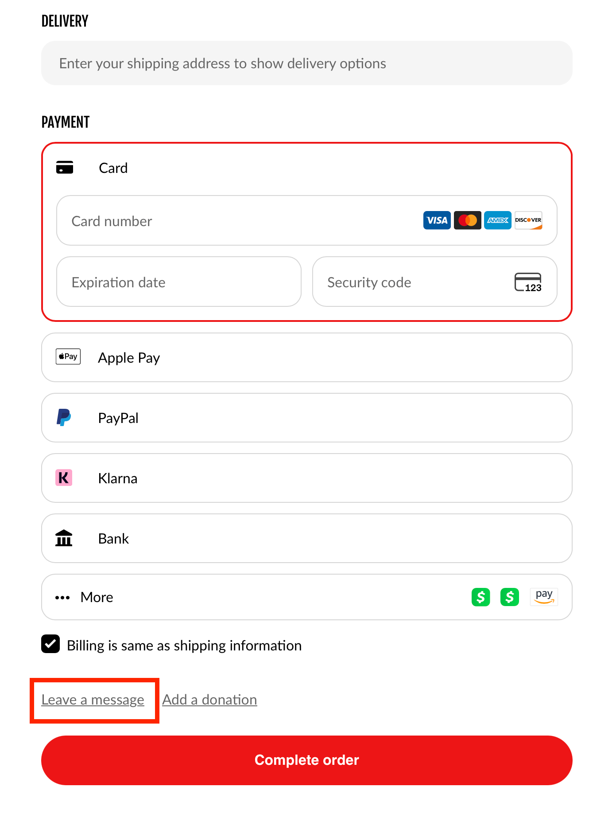Click the Add a donation link
This screenshot has width=616, height=822.
[x=209, y=700]
